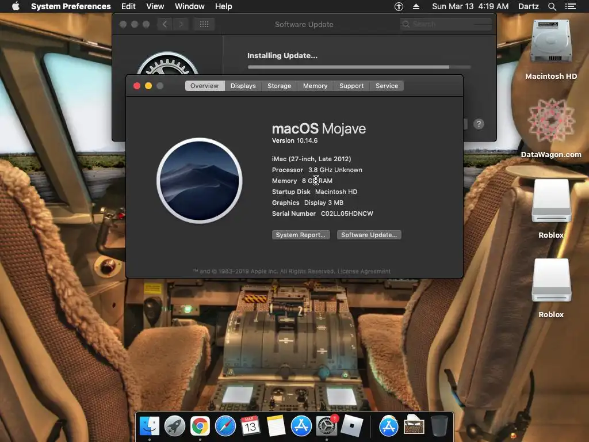Open the Apple menu

tap(16, 6)
